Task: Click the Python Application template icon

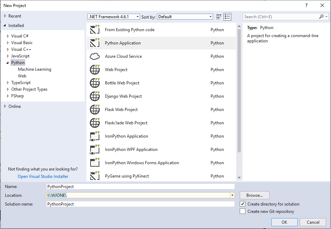Action: pos(95,43)
